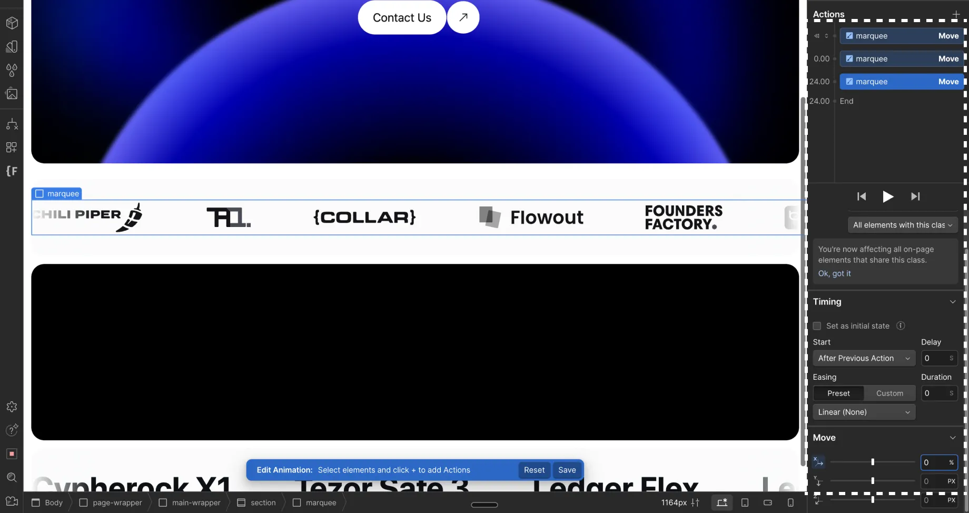Open the Linear (None) easing dropdown
Screen dimensions: 969x513
coord(864,412)
